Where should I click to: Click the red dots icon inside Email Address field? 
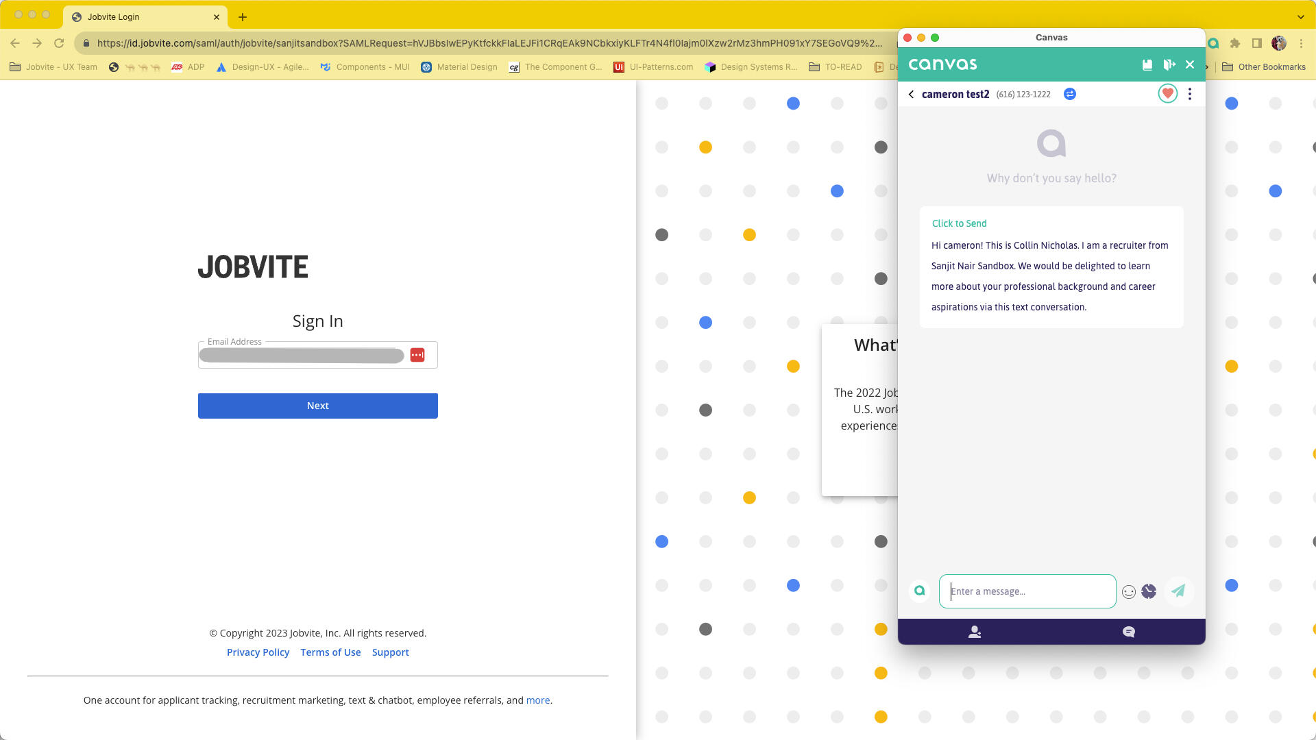pyautogui.click(x=418, y=354)
